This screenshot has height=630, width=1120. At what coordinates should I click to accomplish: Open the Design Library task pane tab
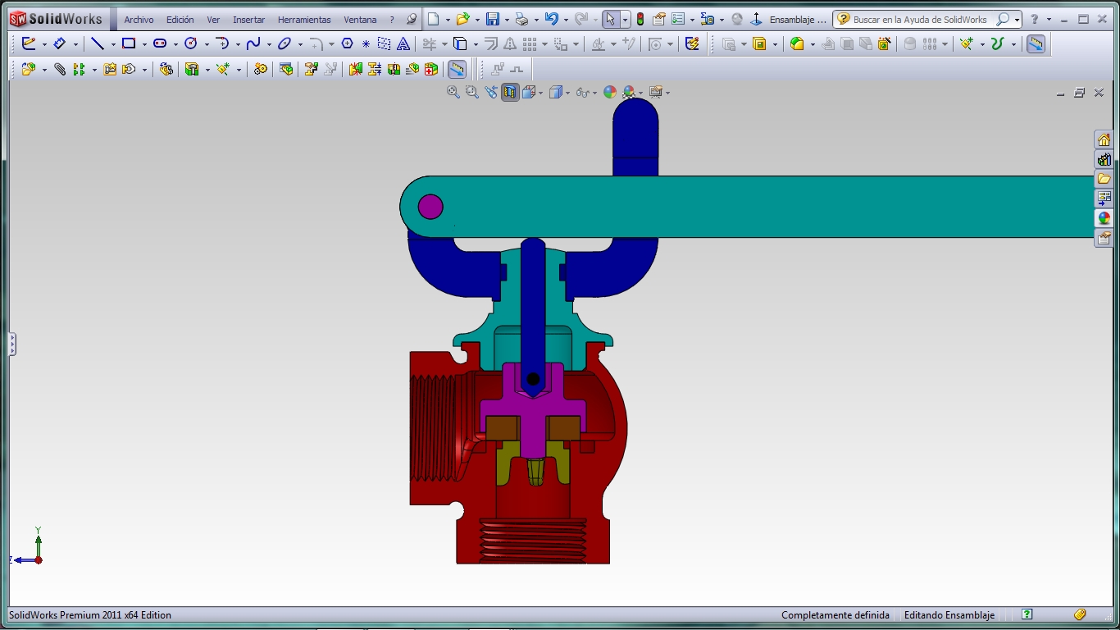(x=1104, y=159)
